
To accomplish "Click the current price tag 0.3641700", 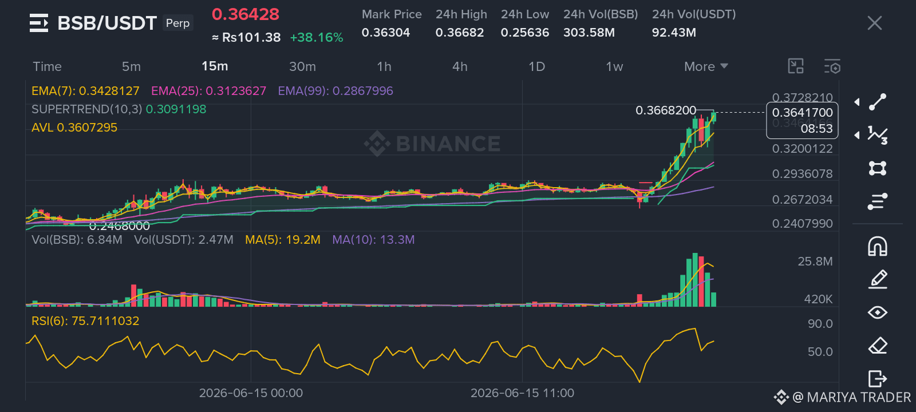I will pos(803,113).
